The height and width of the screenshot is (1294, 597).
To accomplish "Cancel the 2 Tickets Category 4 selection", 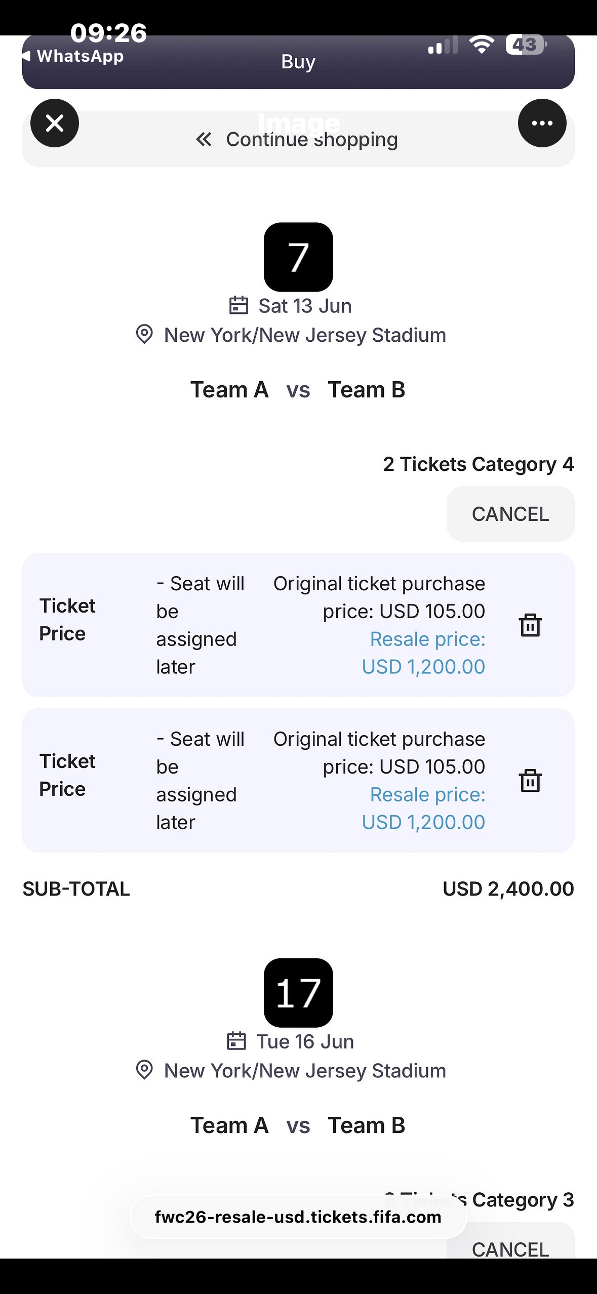I will (510, 514).
